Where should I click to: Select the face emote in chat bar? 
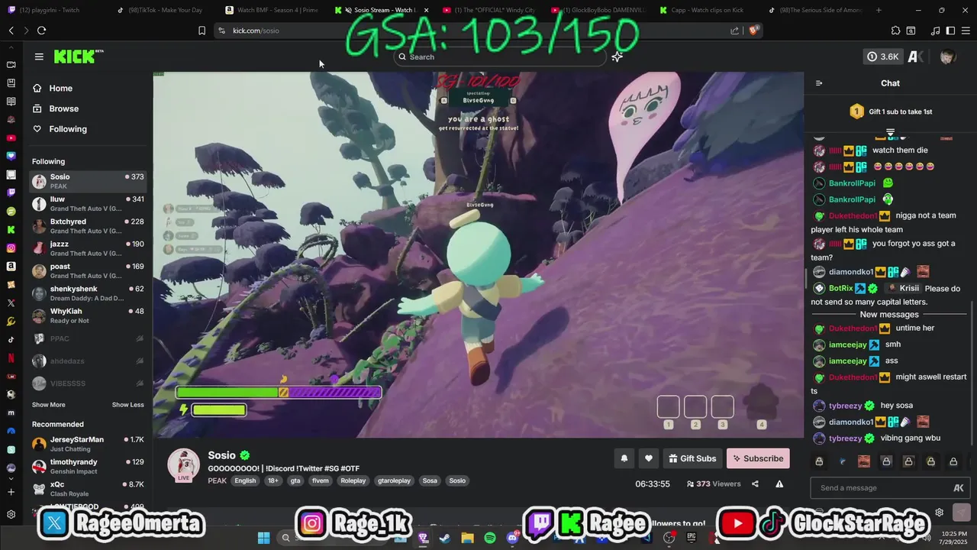(864, 461)
